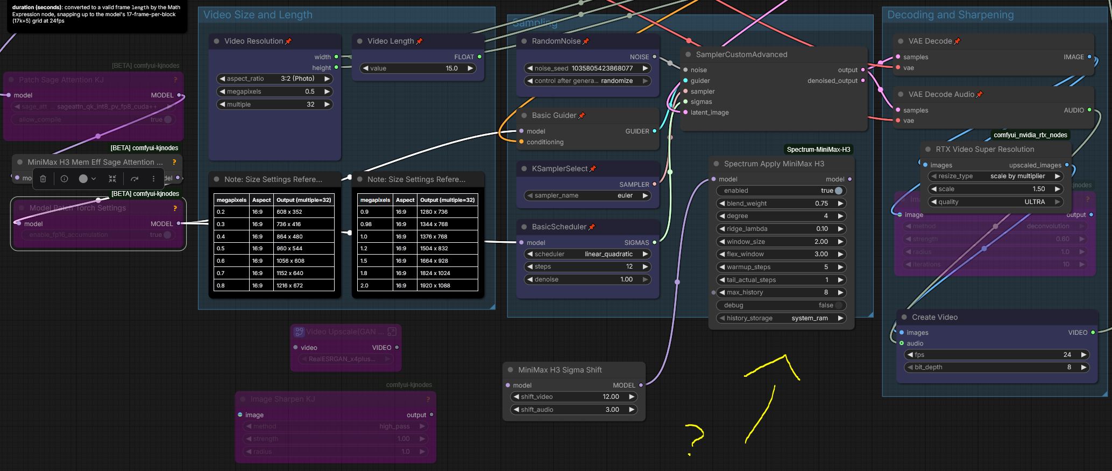Click the SIGMAS output port on BasicScheduler
This screenshot has height=471, width=1112.
click(654, 243)
